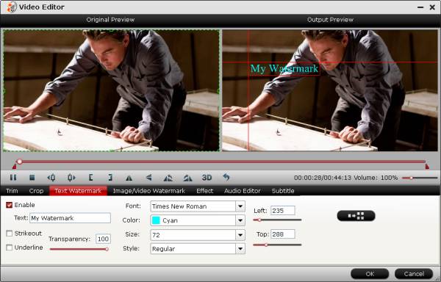Step to the next frame

pos(71,178)
